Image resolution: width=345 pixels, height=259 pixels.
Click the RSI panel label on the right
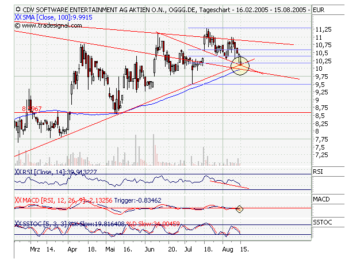tap(318, 172)
